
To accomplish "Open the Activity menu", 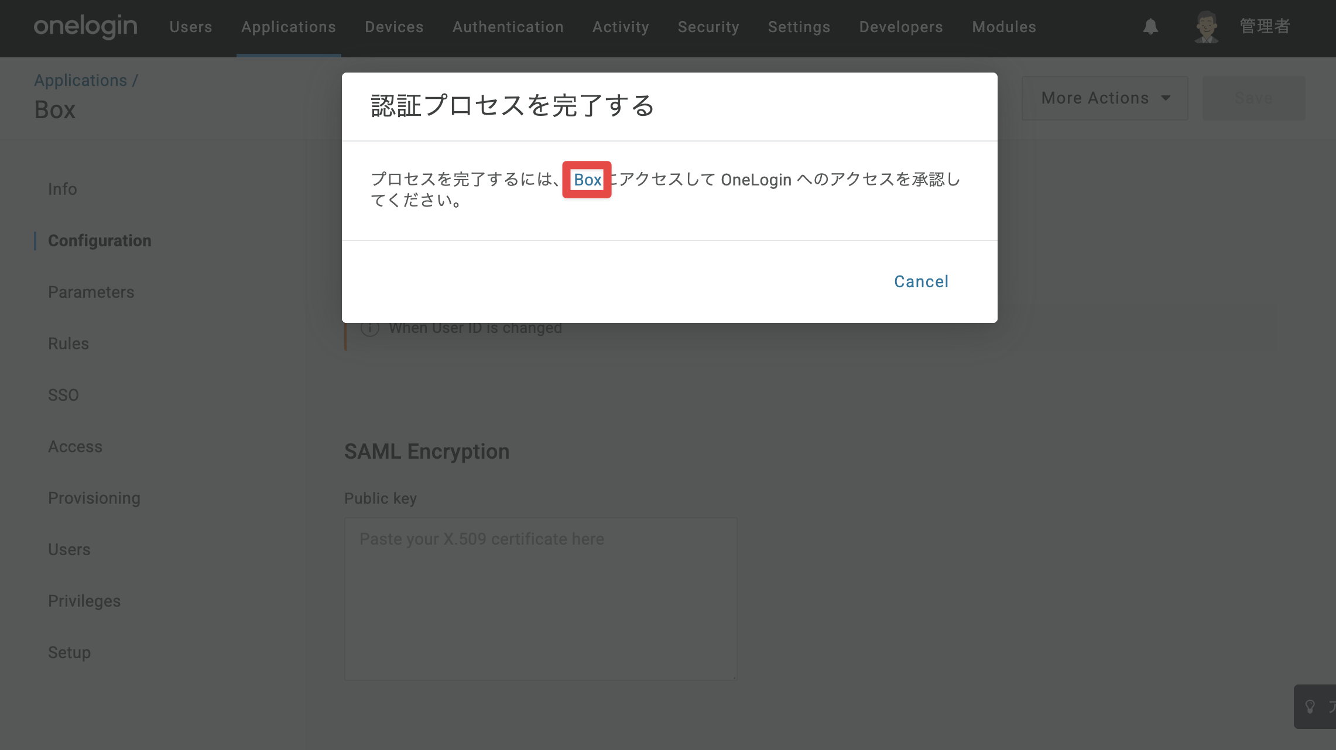I will click(621, 27).
